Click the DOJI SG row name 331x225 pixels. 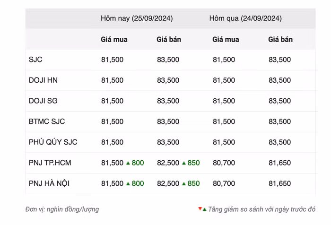[x=43, y=101]
